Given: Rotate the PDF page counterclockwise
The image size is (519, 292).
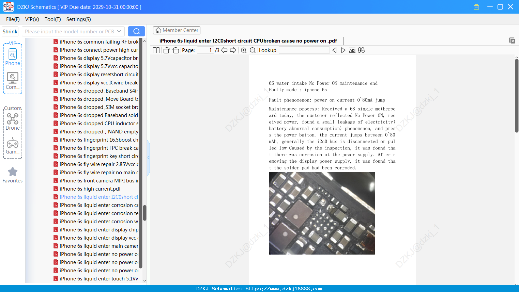Looking at the screenshot, I should click(x=166, y=50).
